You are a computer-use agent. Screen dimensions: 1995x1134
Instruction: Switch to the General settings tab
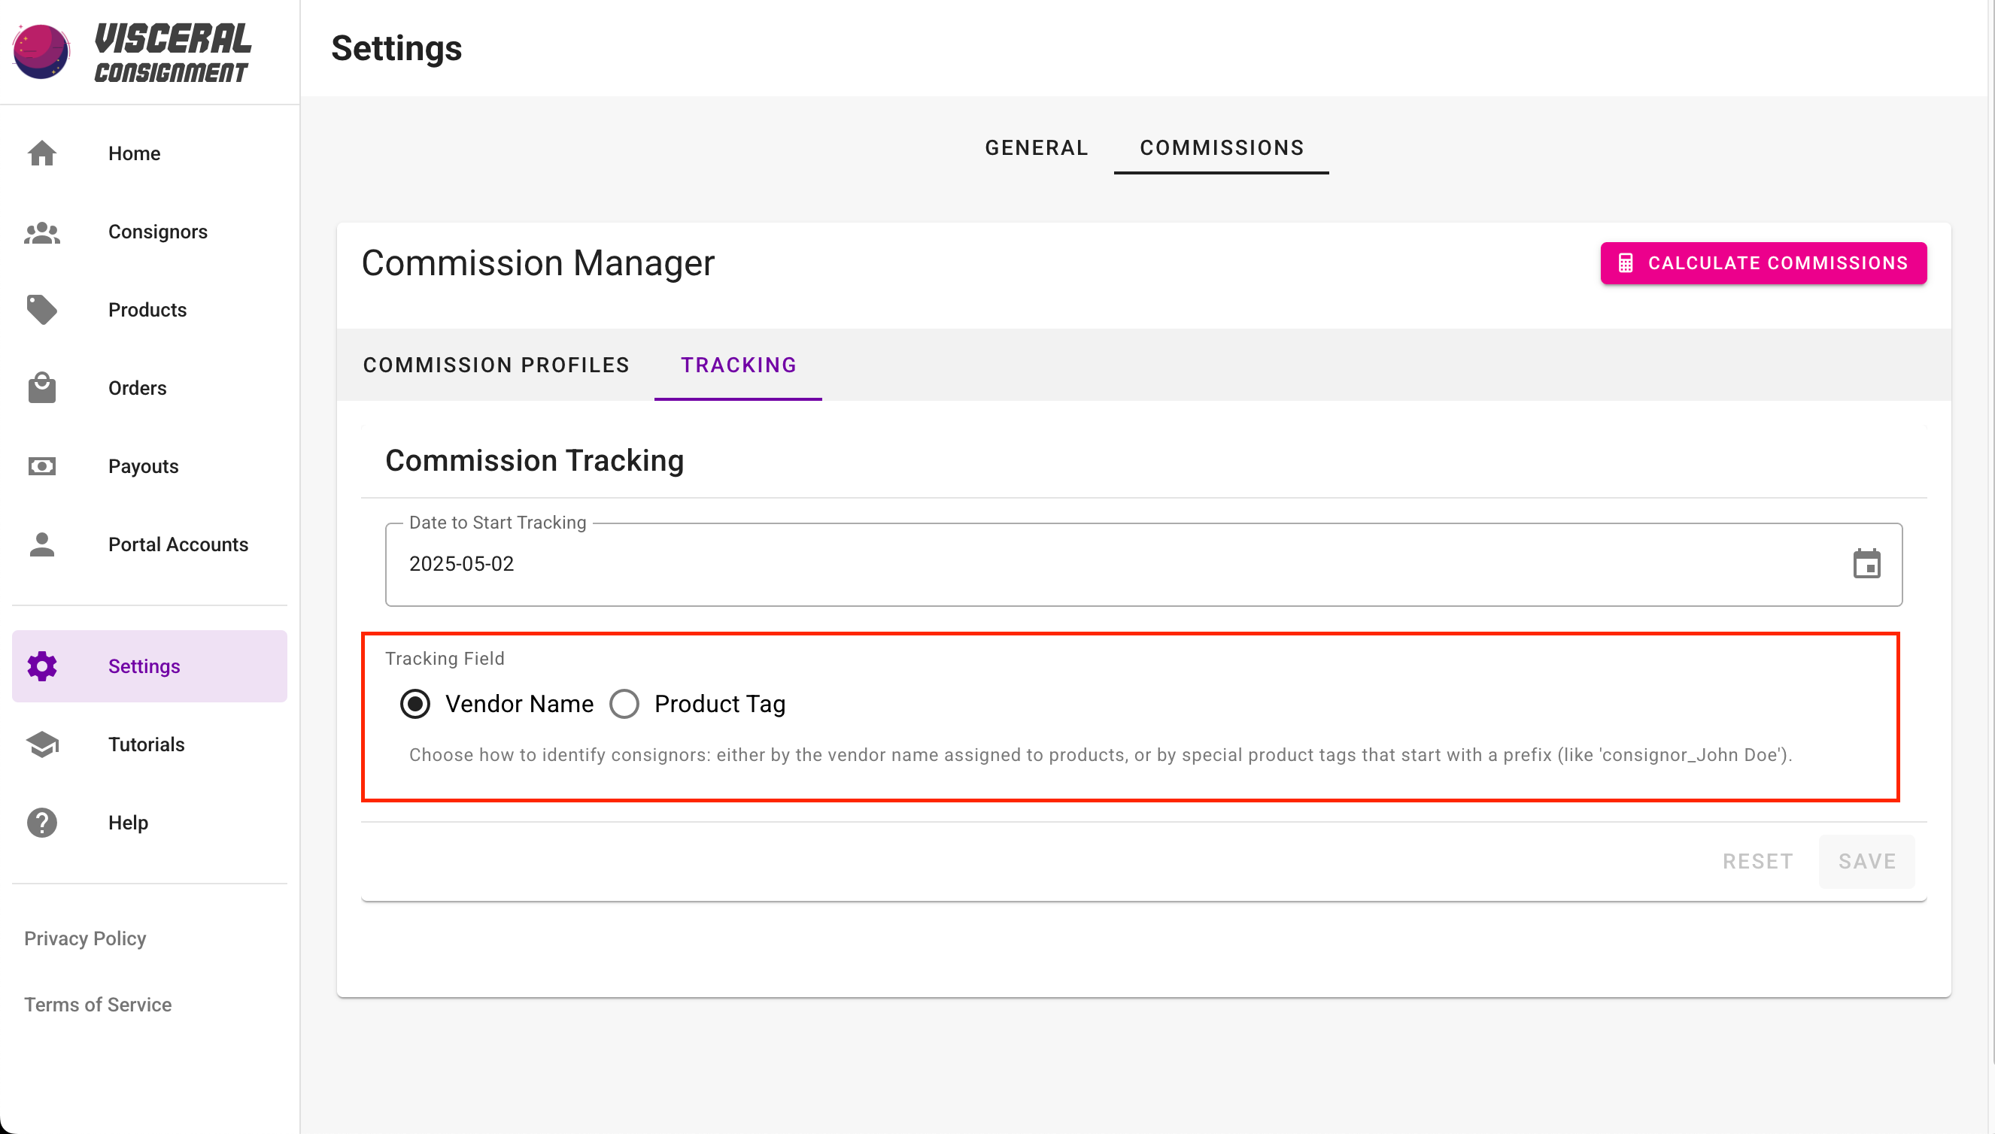click(x=1036, y=148)
